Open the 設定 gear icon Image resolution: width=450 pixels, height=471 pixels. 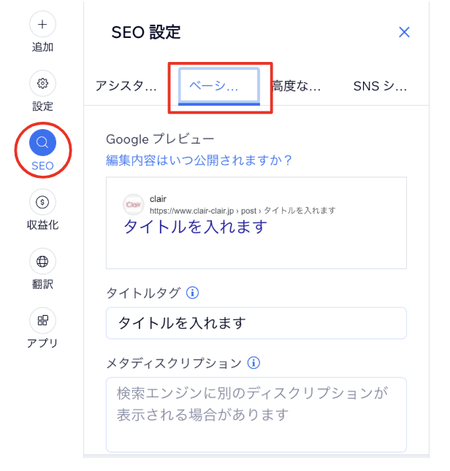click(x=42, y=83)
